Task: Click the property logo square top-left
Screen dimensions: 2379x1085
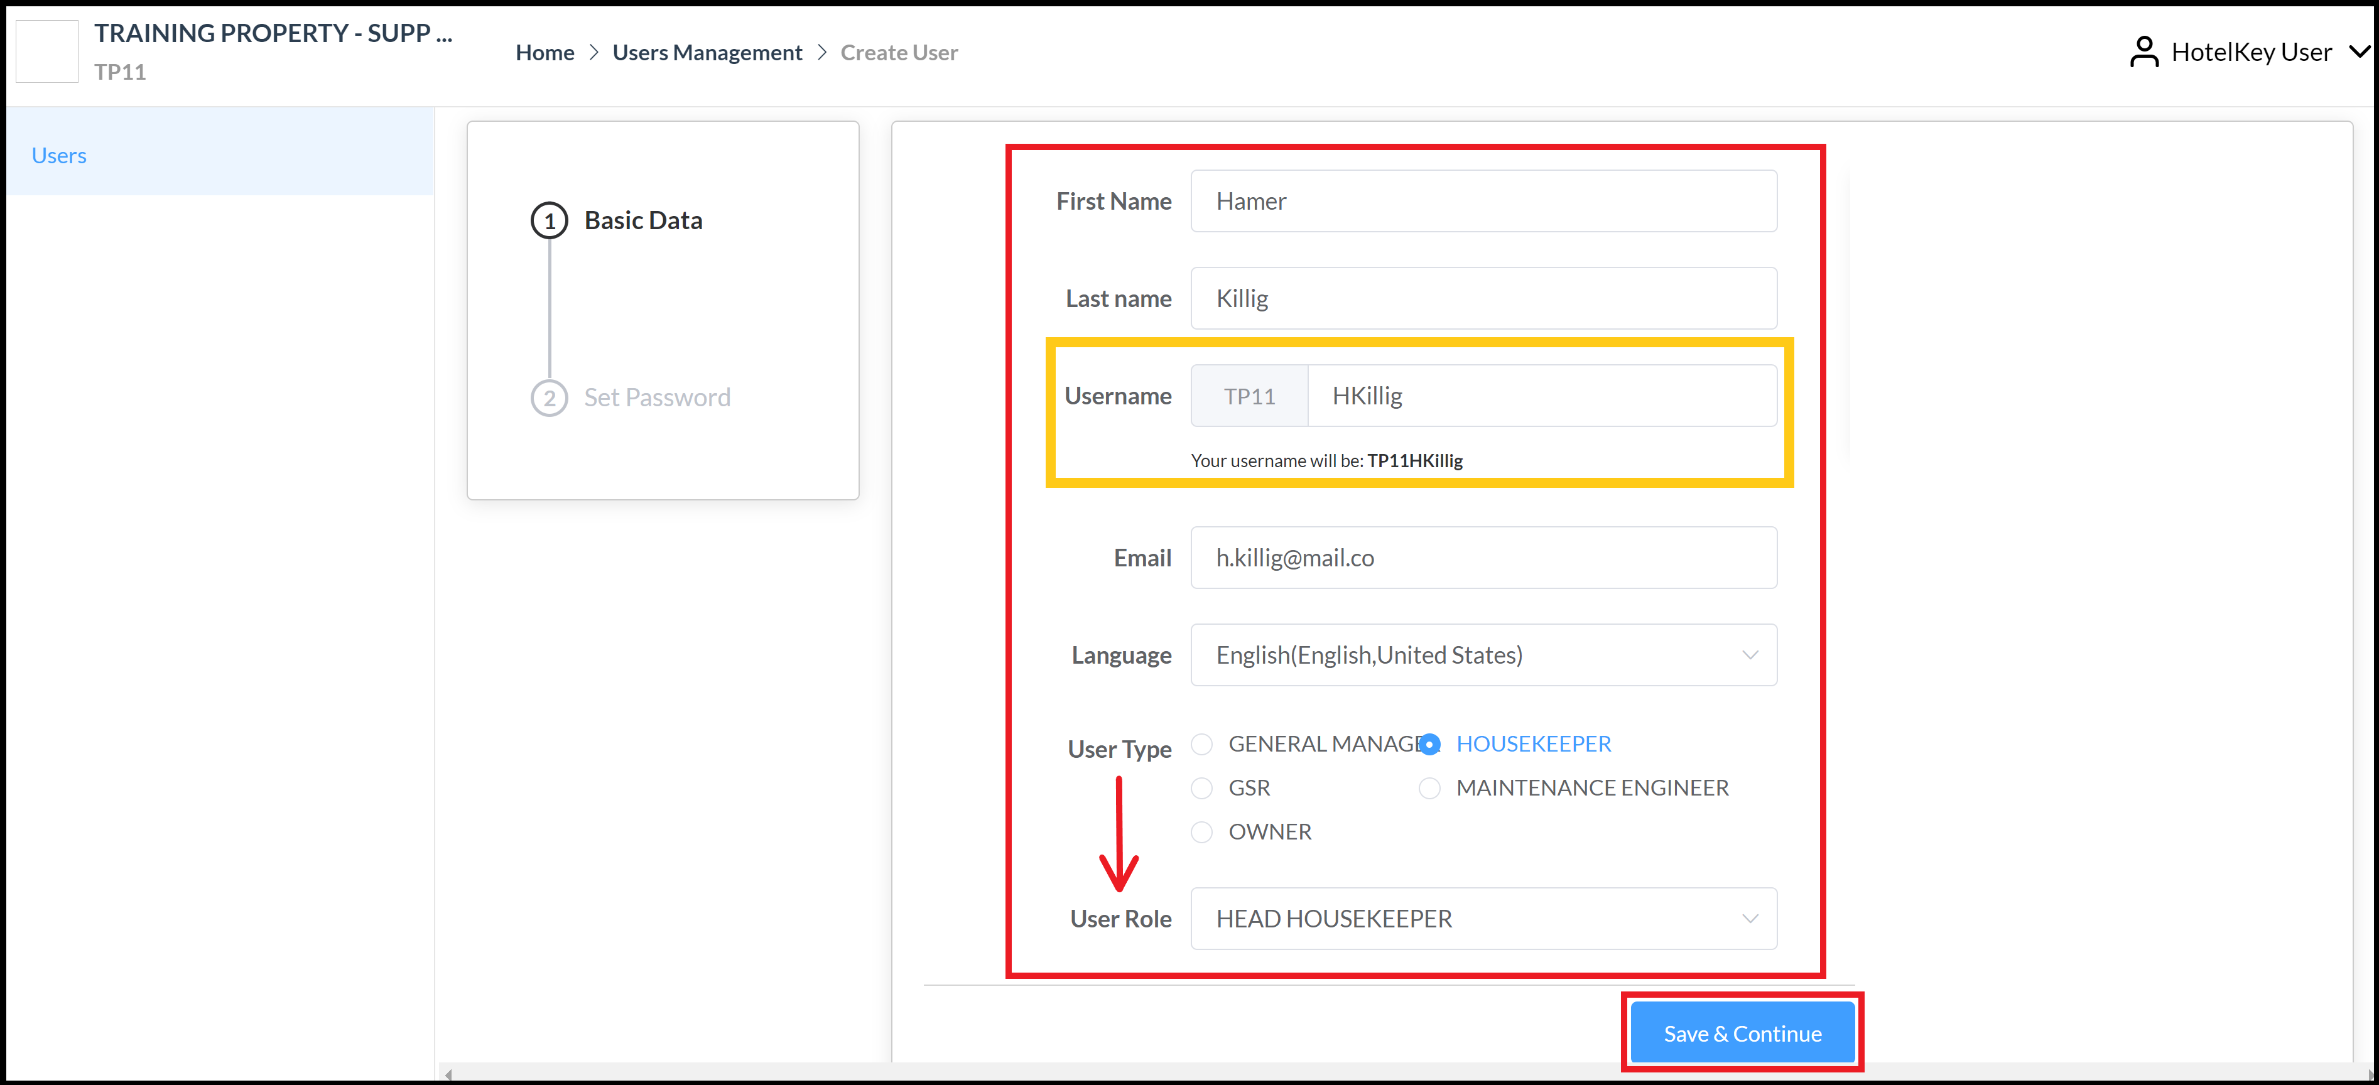Action: (46, 51)
